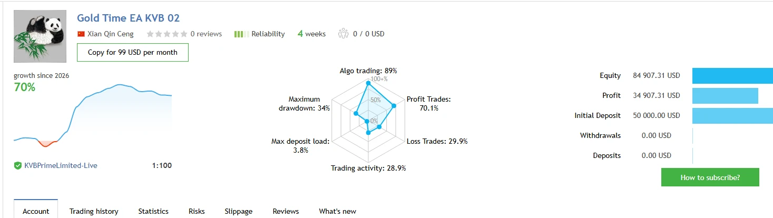This screenshot has width=773, height=218.
Task: Open the 0 reviews link
Action: 206,34
